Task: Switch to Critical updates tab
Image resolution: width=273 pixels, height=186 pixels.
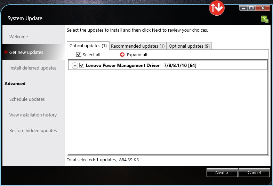Action: pos(88,46)
